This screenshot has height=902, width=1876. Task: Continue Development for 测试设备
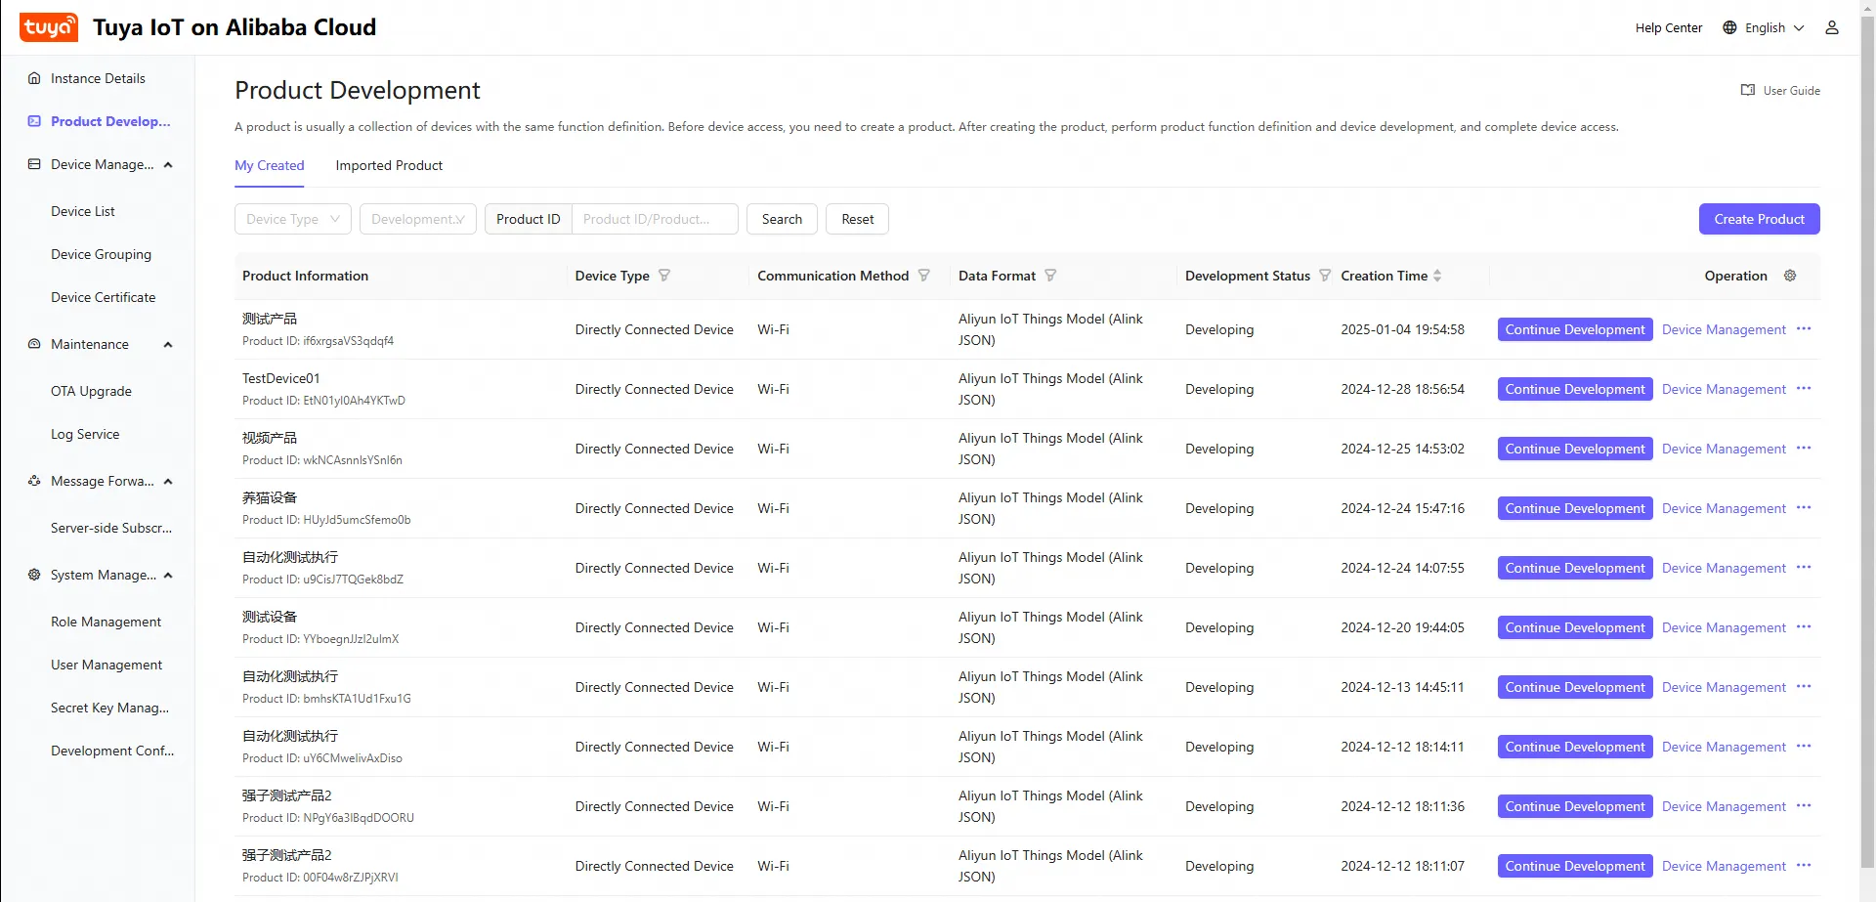tap(1575, 627)
